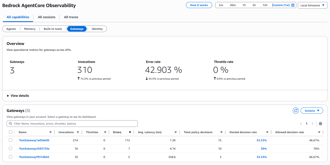Select the TestGateway1a03de95 row checkbox
The image size is (330, 165).
click(10, 140)
